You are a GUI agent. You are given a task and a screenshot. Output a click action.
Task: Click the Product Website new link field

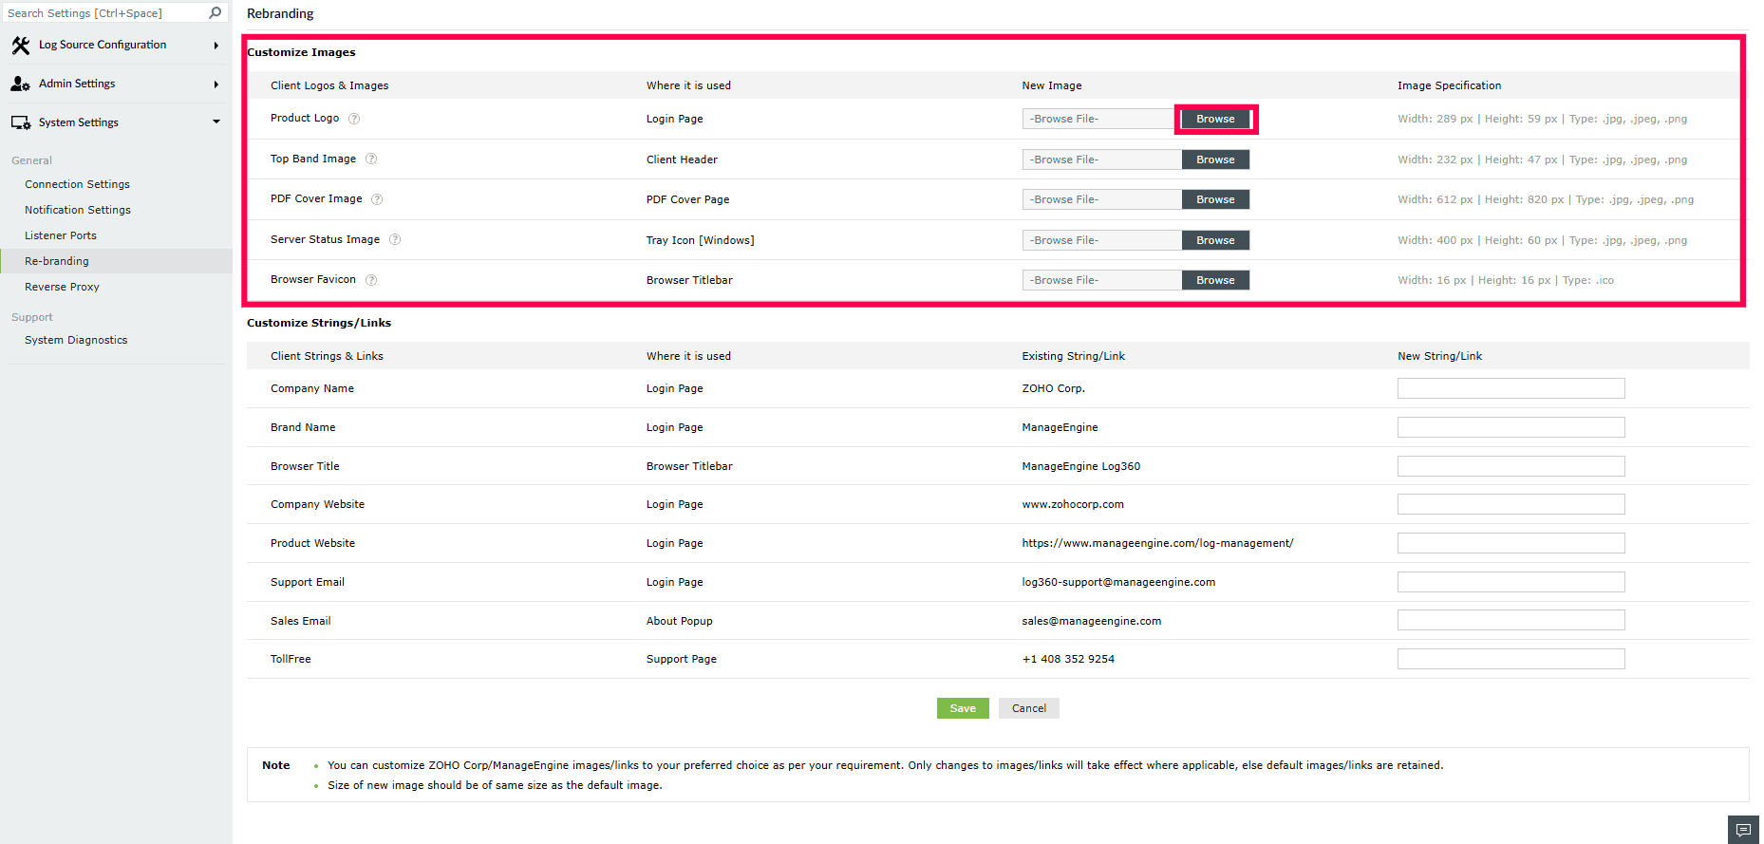pyautogui.click(x=1511, y=543)
